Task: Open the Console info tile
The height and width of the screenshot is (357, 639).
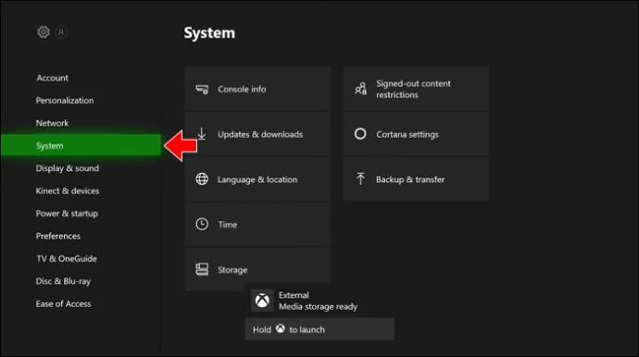Action: point(257,89)
